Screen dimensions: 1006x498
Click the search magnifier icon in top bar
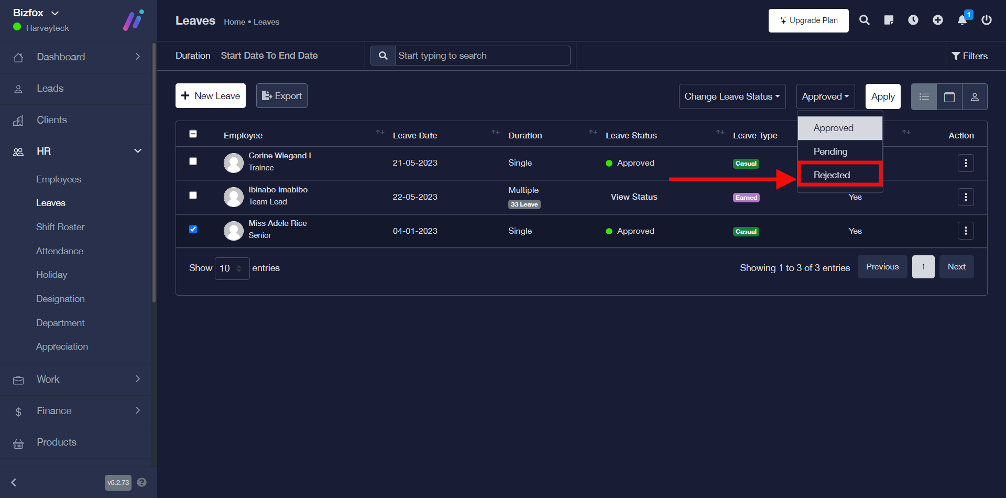[864, 20]
